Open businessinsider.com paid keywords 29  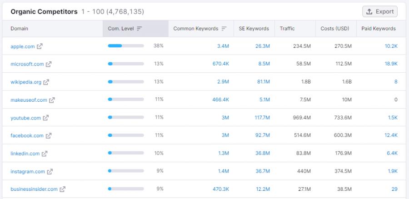tap(394, 189)
